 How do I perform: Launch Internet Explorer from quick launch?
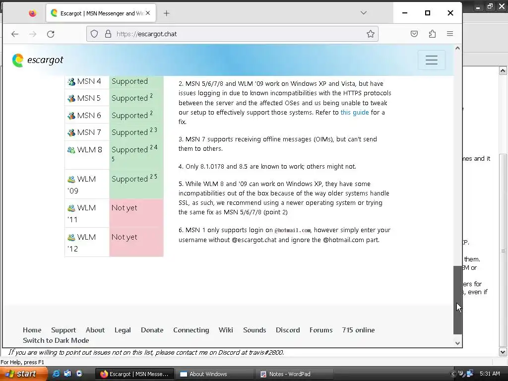(x=56, y=374)
